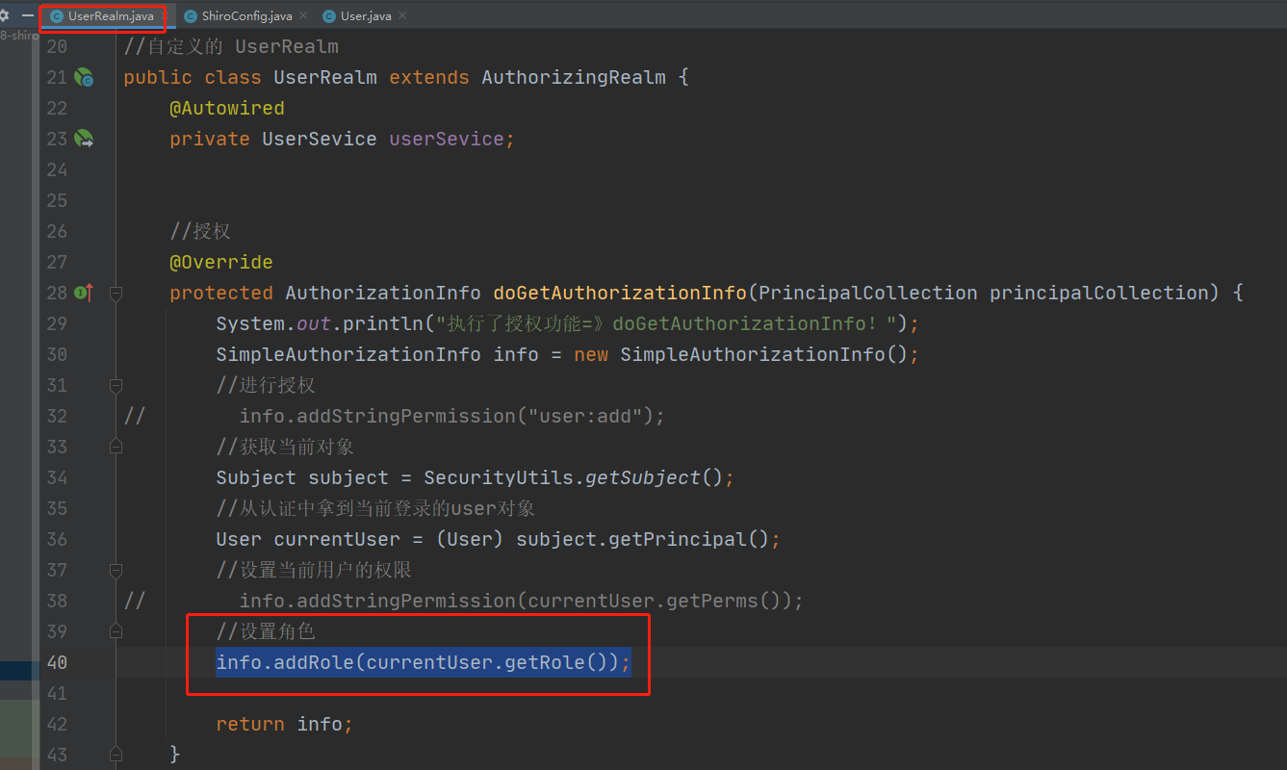Collapse method using closing fold marker on line 43
Screen dimensions: 1287x770
coord(116,753)
